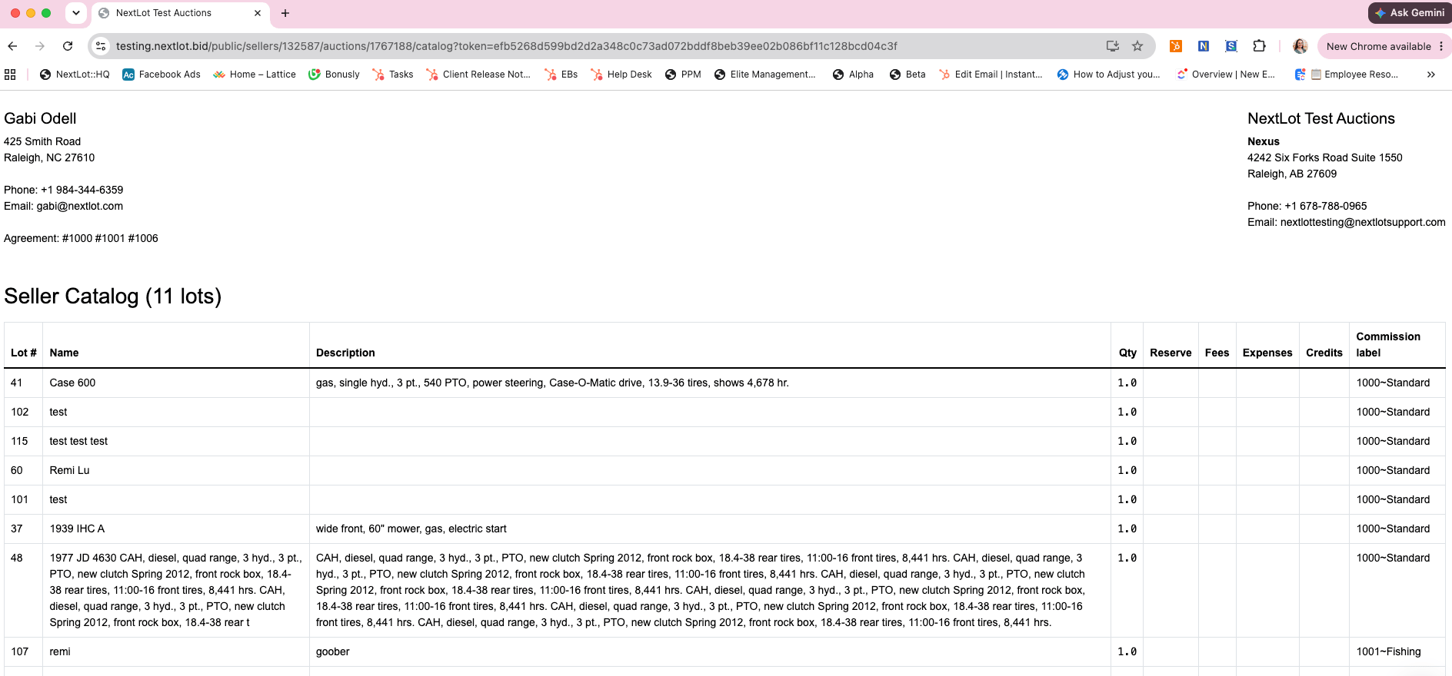This screenshot has height=676, width=1452.
Task: Open the Facebook Ads bookmark
Action: pos(162,75)
